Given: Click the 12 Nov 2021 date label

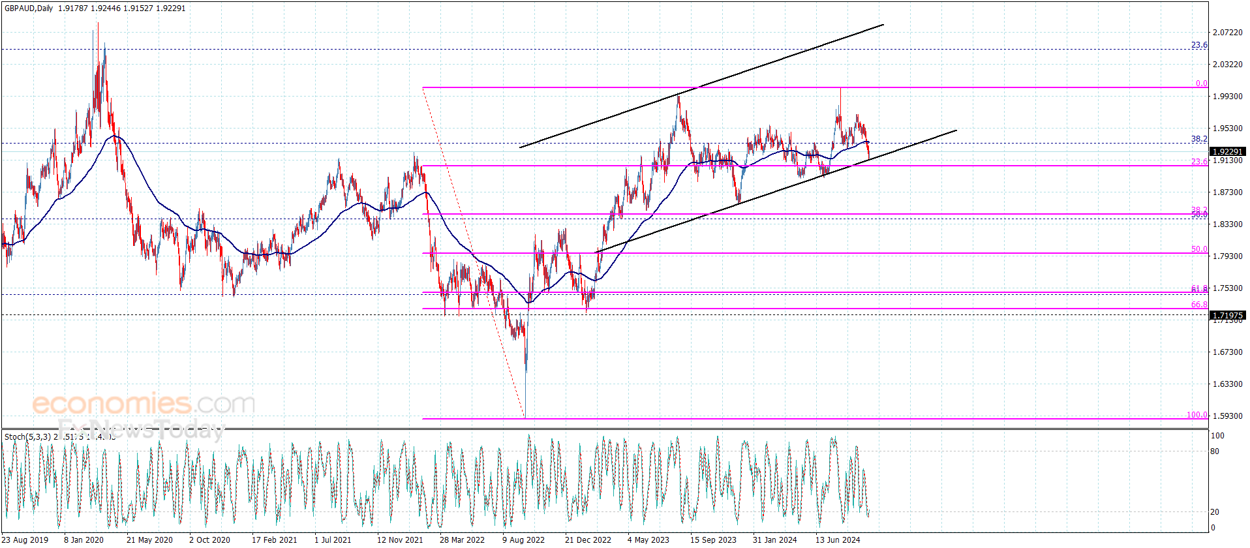Looking at the screenshot, I should coord(400,540).
